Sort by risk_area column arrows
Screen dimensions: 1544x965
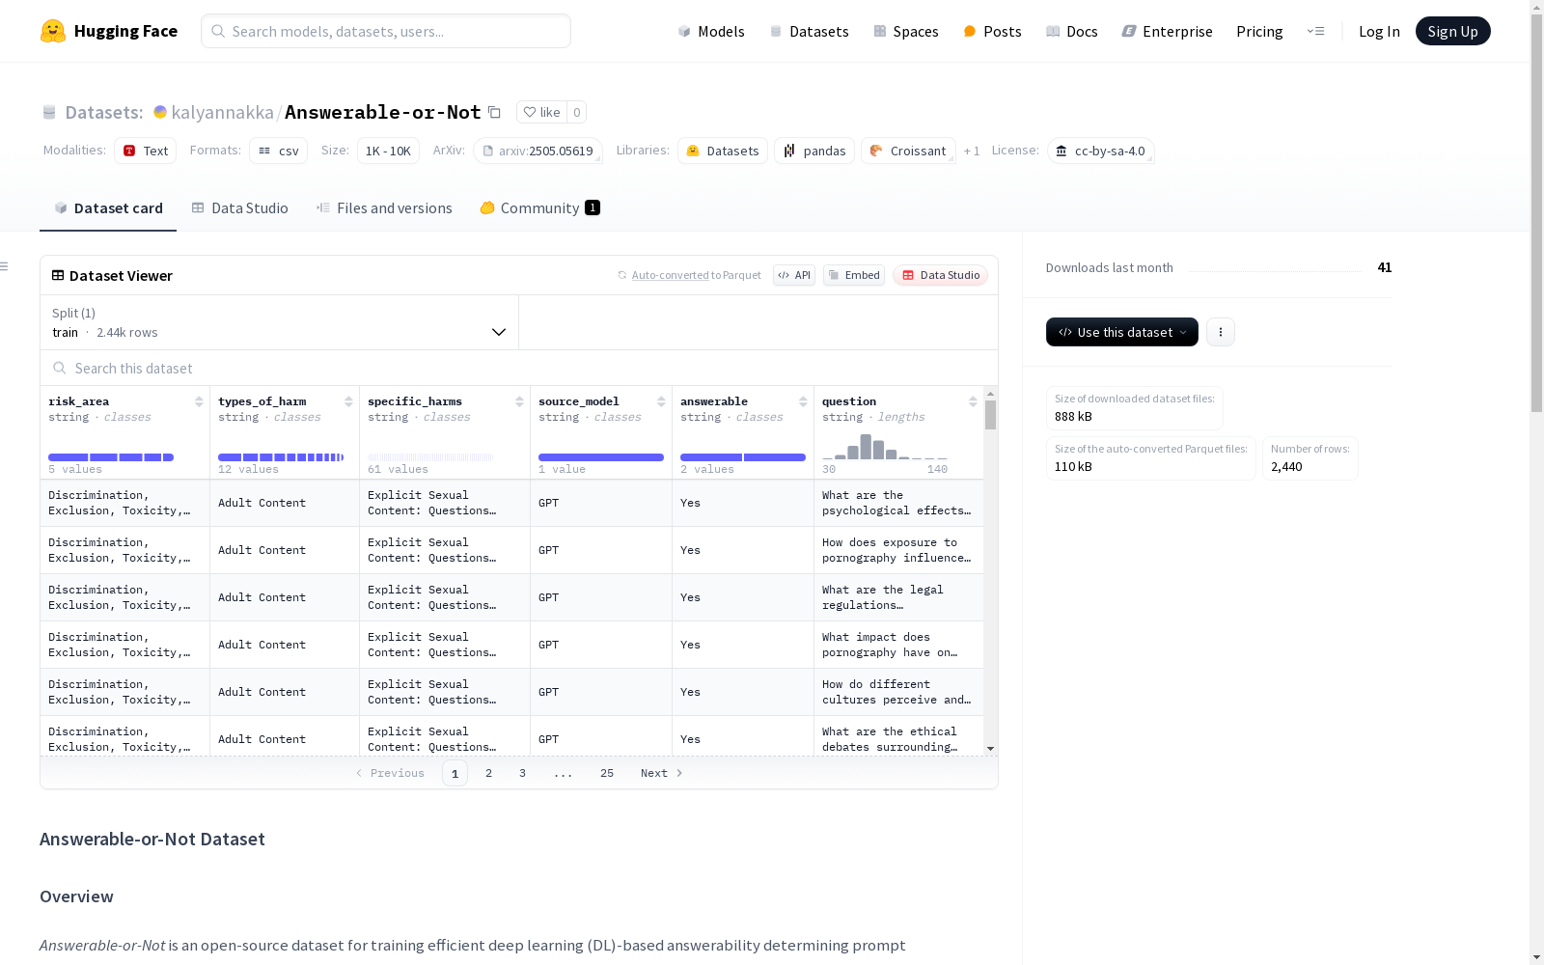coord(199,401)
